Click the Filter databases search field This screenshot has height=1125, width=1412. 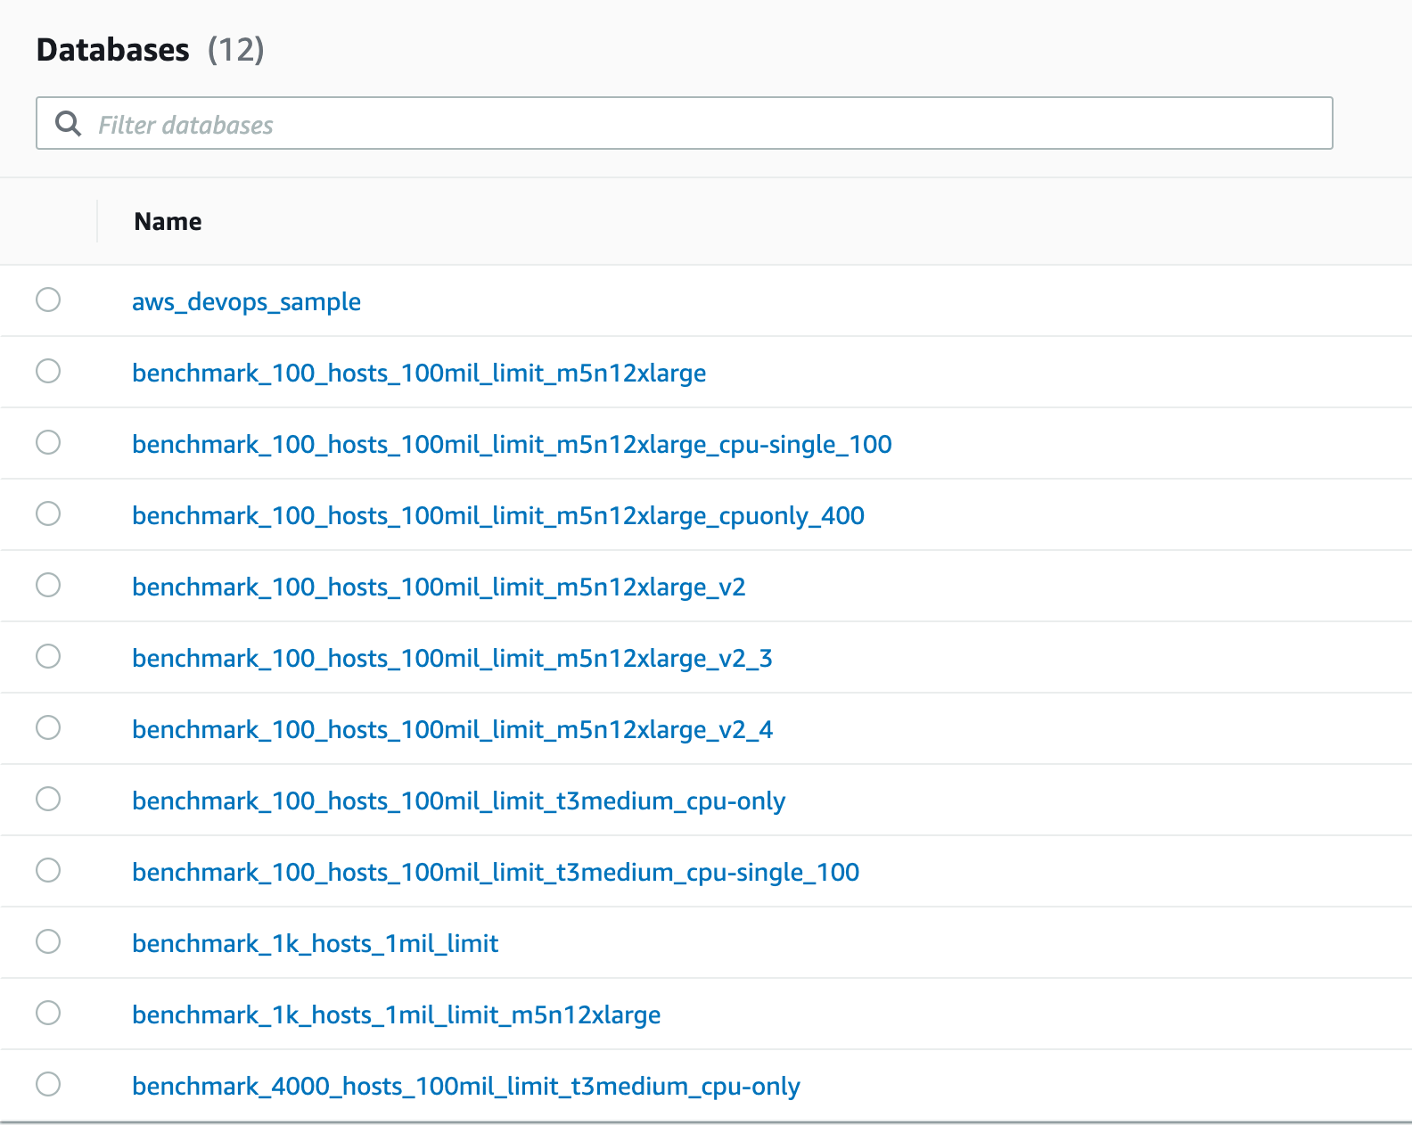click(x=684, y=123)
